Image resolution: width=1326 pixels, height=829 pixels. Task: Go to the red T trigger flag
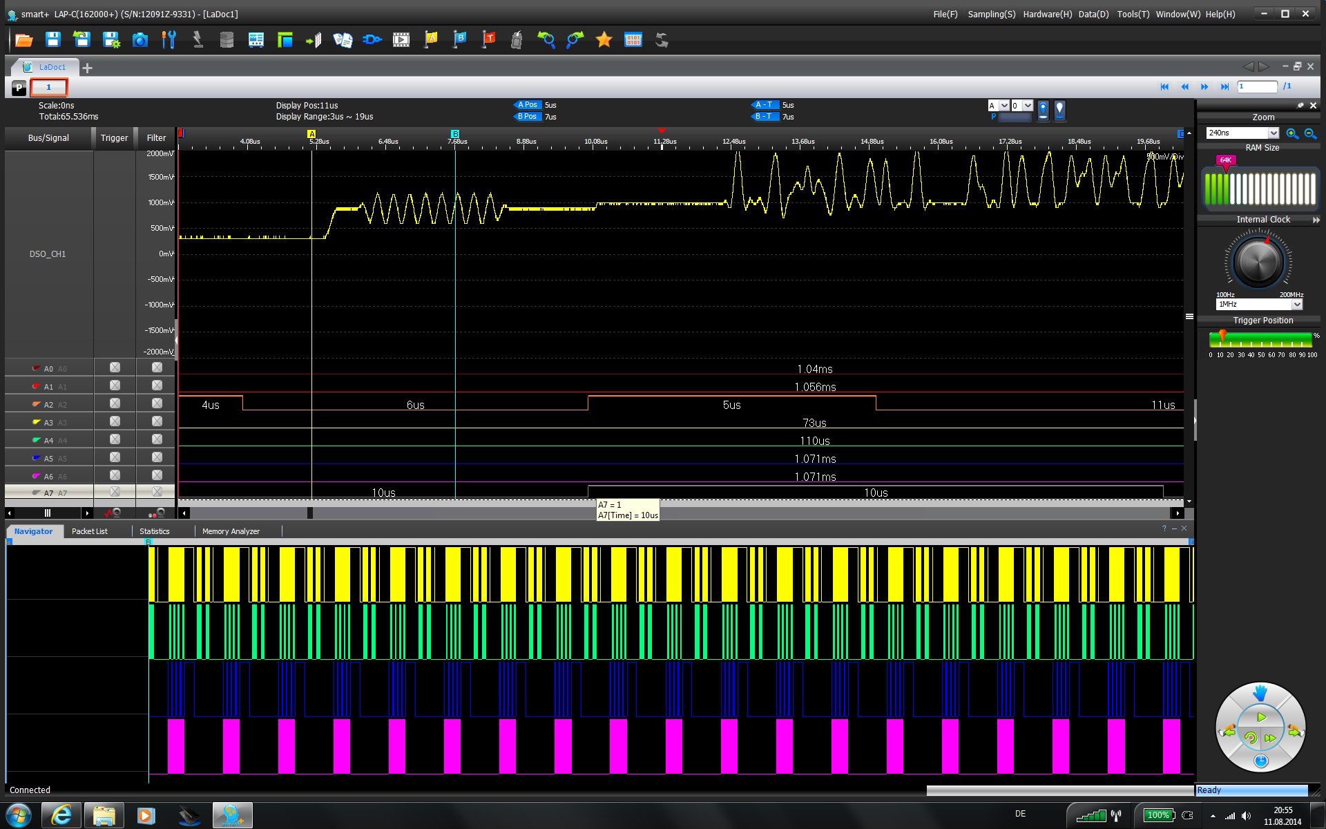(489, 40)
